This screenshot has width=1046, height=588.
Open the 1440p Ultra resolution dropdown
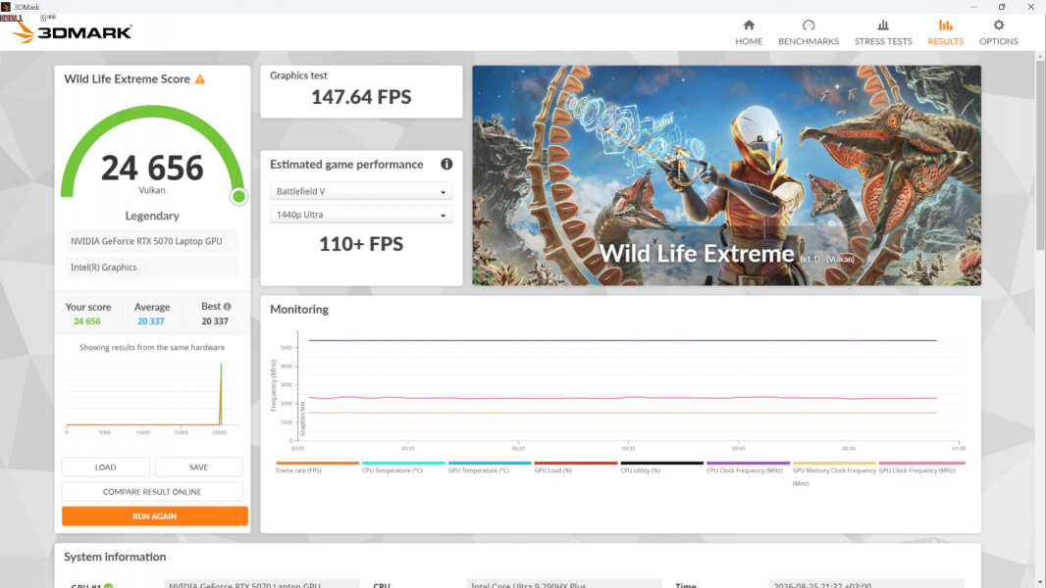click(x=361, y=215)
